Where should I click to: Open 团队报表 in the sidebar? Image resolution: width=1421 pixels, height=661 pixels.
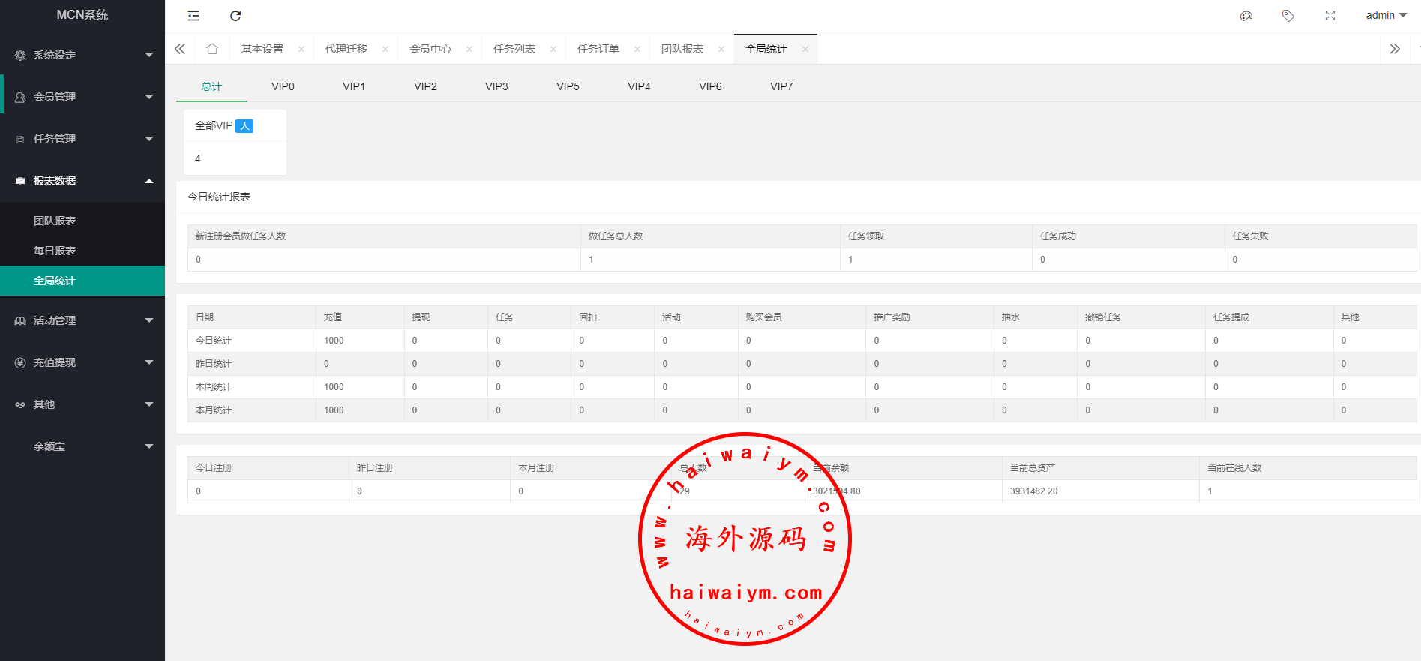(55, 221)
